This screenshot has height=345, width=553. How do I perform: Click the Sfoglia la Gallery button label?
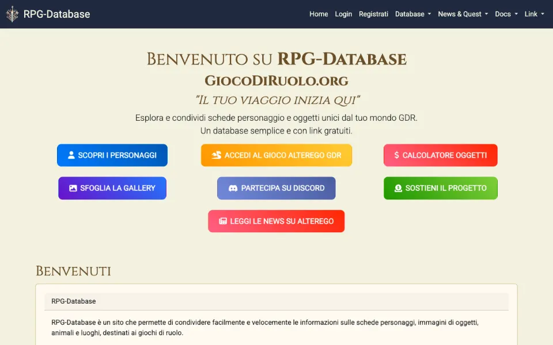[x=118, y=188]
